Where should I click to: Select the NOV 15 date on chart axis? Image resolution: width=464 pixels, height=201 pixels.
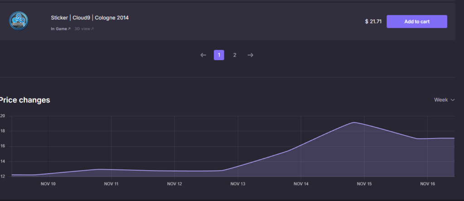coord(364,184)
